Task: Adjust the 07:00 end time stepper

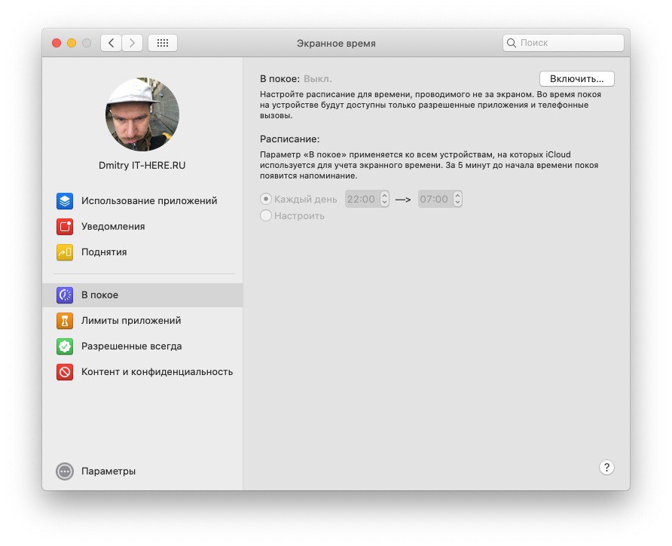Action: (458, 200)
